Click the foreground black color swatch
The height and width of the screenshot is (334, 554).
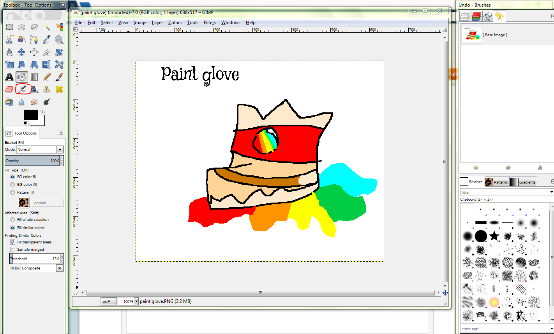31,115
